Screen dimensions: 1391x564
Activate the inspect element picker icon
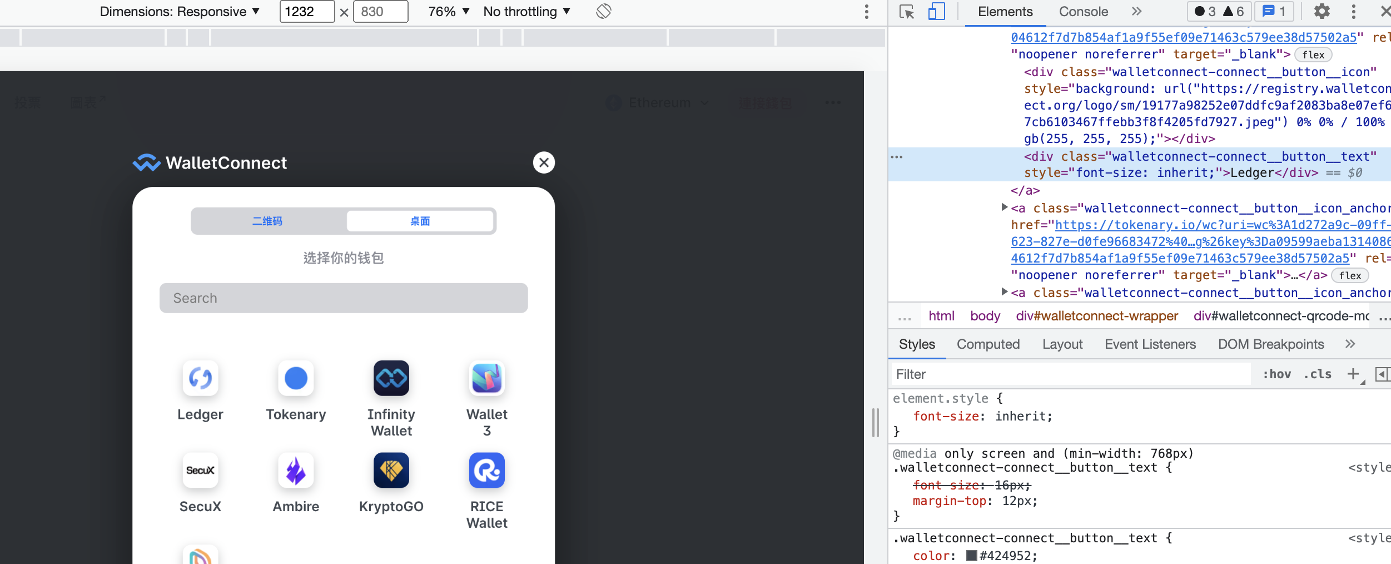click(907, 12)
